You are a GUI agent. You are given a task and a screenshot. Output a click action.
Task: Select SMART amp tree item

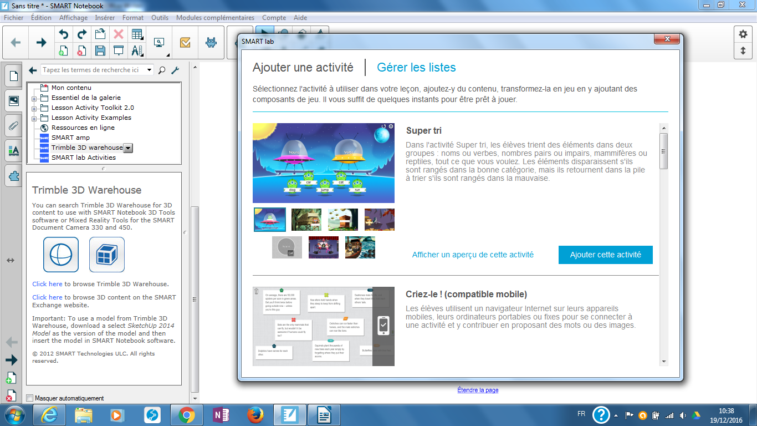pyautogui.click(x=70, y=138)
